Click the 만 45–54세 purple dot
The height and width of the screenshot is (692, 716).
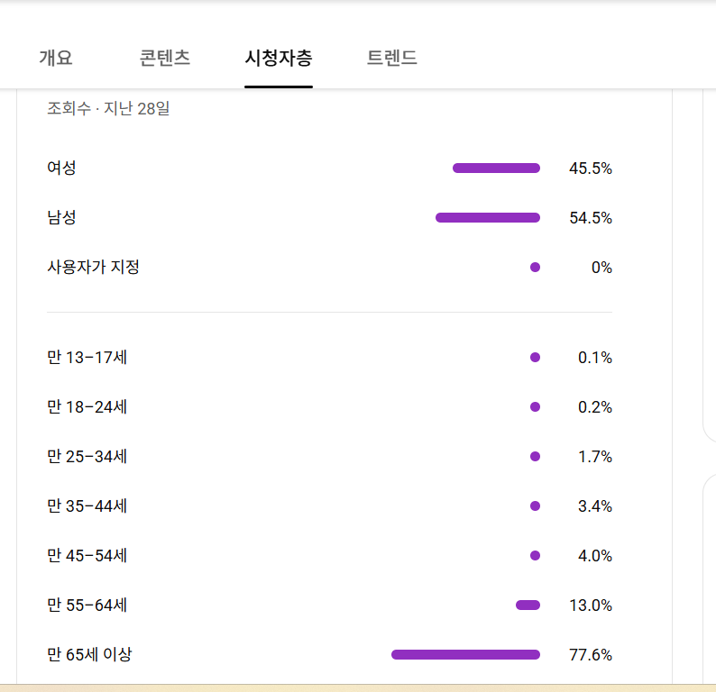pos(535,555)
